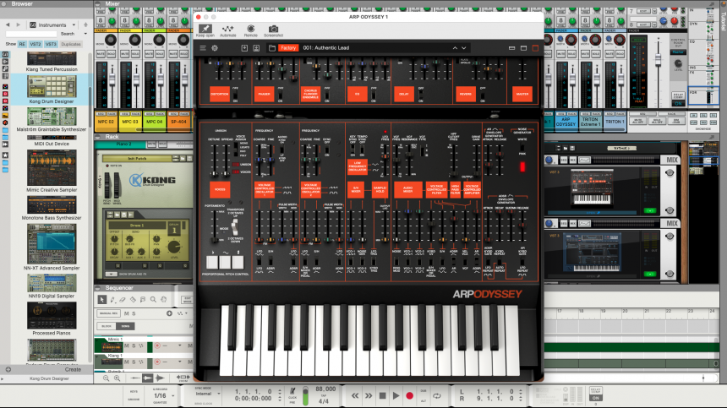This screenshot has width=727, height=408.
Task: Select the sequencer pencil tool
Action: (x=112, y=300)
